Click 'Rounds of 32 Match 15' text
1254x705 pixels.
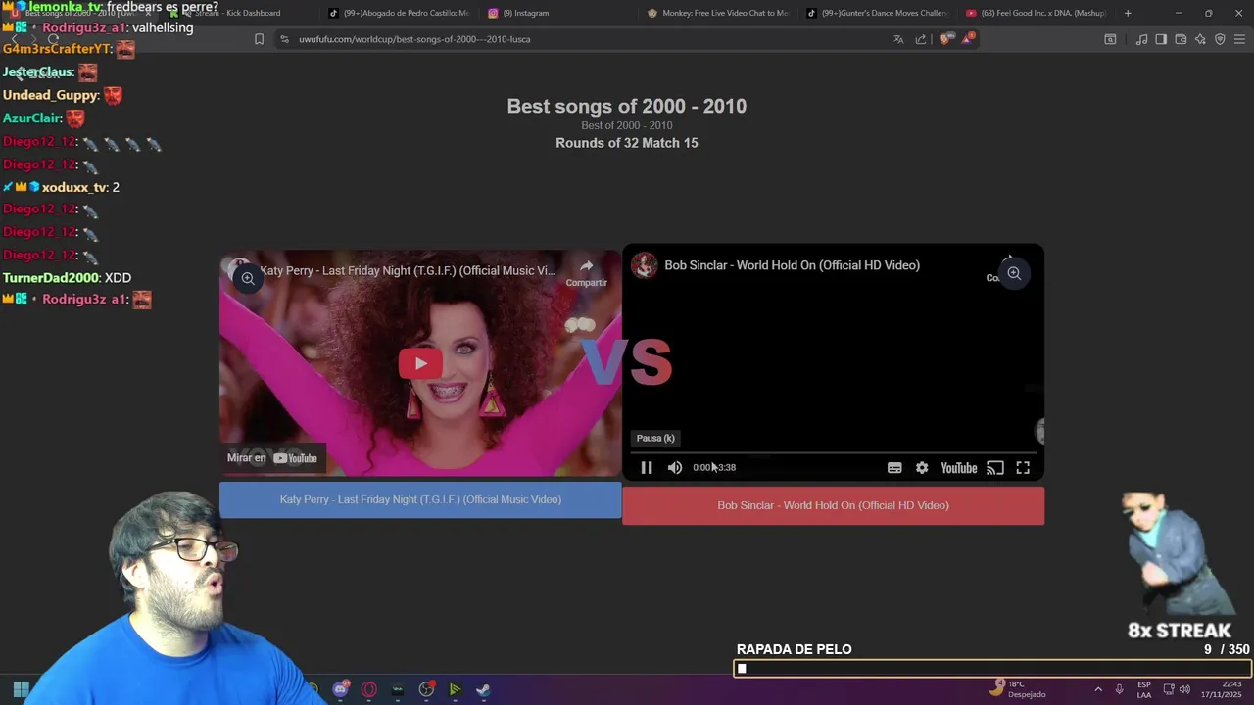coord(627,143)
